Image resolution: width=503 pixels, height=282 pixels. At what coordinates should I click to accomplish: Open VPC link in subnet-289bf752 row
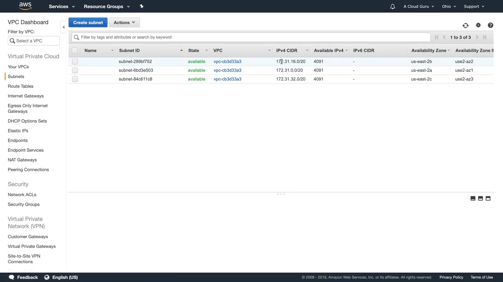pyautogui.click(x=228, y=61)
